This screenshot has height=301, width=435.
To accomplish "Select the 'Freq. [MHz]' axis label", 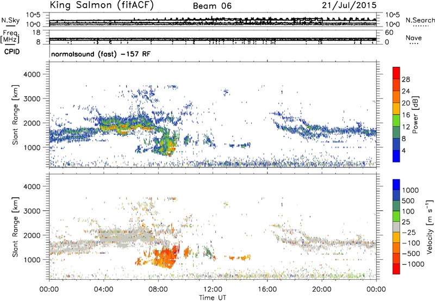I will pyautogui.click(x=10, y=37).
